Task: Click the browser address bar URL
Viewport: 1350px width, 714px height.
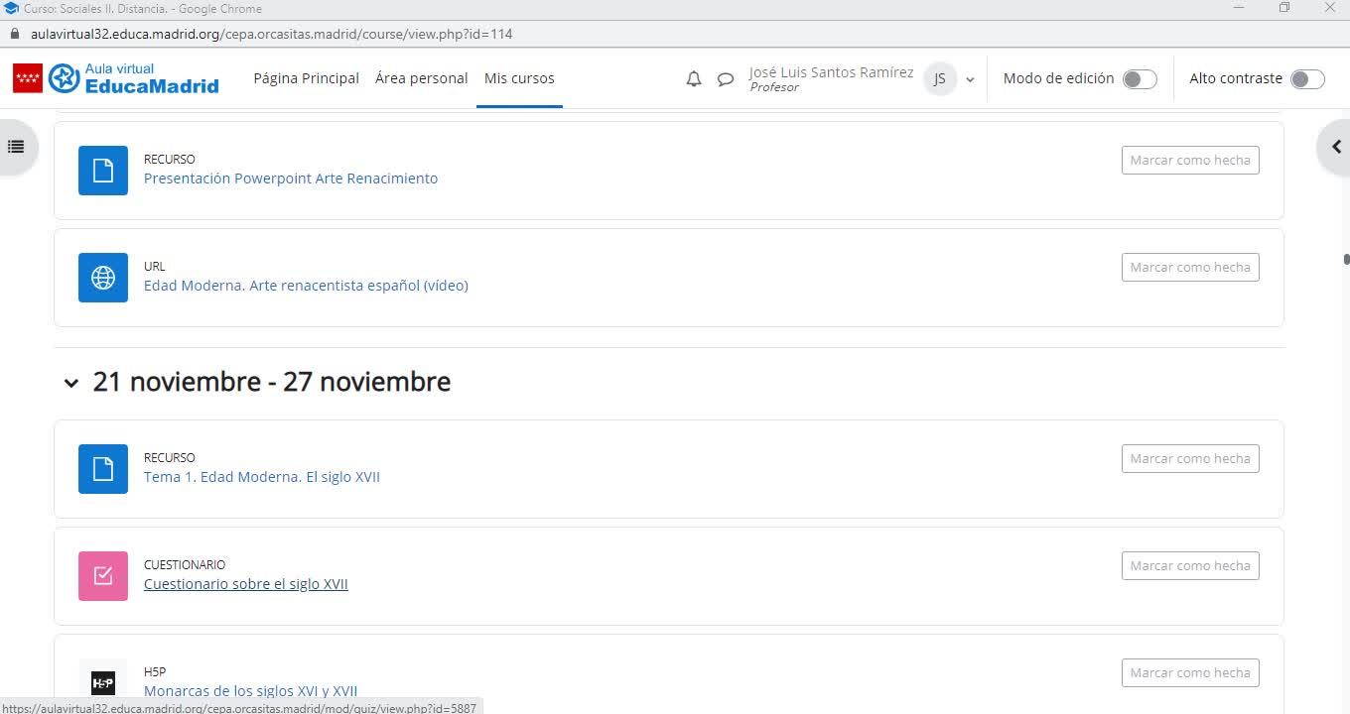Action: click(271, 34)
